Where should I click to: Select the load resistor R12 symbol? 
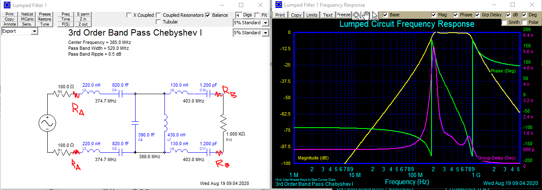[x=223, y=123]
